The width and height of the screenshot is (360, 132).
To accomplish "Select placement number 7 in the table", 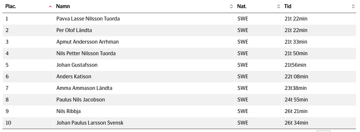I will pos(7,88).
